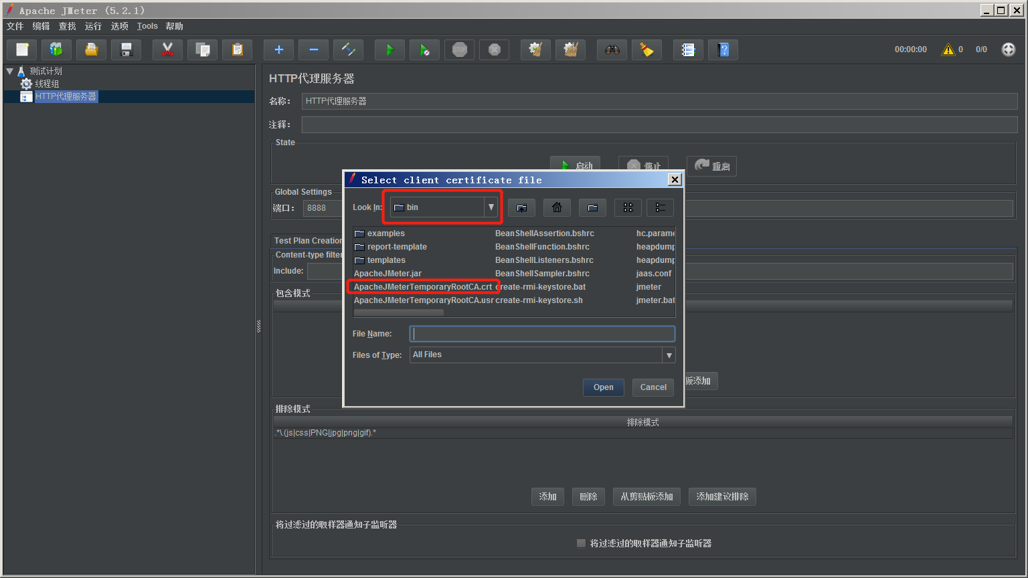1028x578 pixels.
Task: Select create-rmi-keystore.sh file
Action: 539,300
